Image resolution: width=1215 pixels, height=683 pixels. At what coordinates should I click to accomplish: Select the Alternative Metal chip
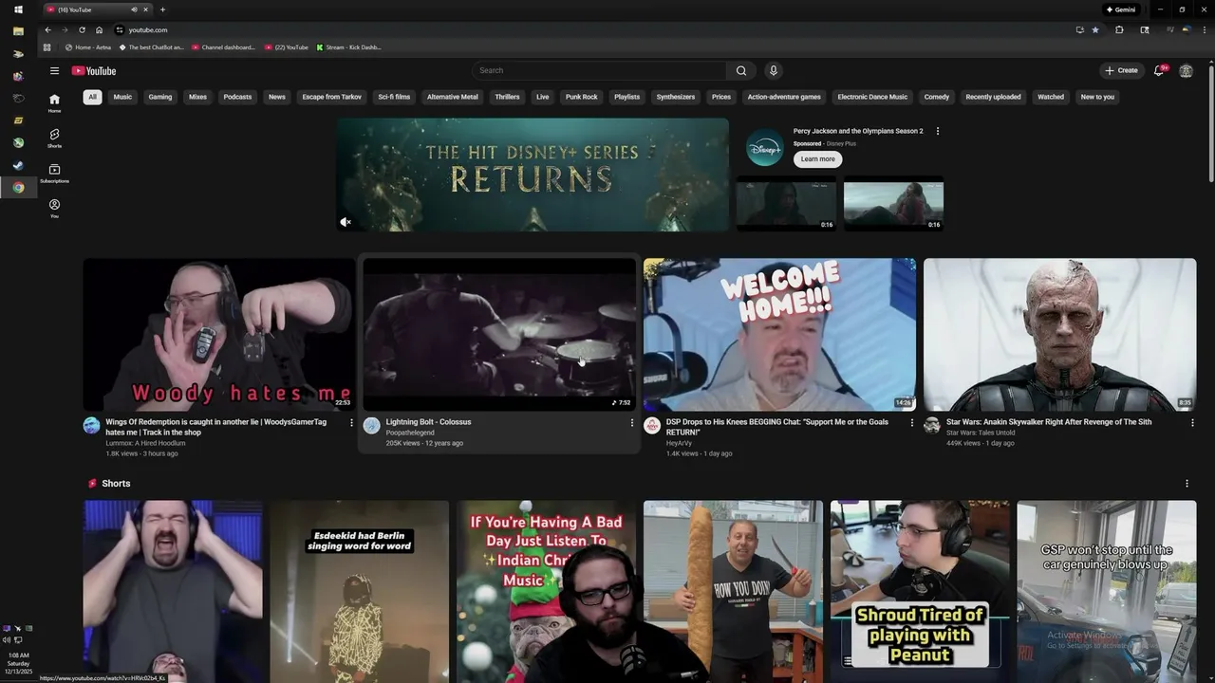[453, 97]
